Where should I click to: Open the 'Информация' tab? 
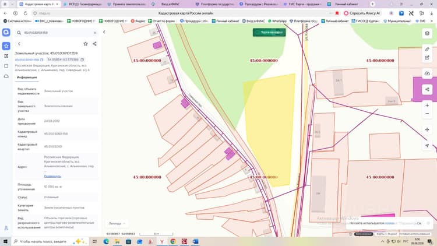[x=27, y=78]
